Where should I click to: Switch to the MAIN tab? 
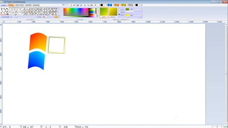(4, 5)
